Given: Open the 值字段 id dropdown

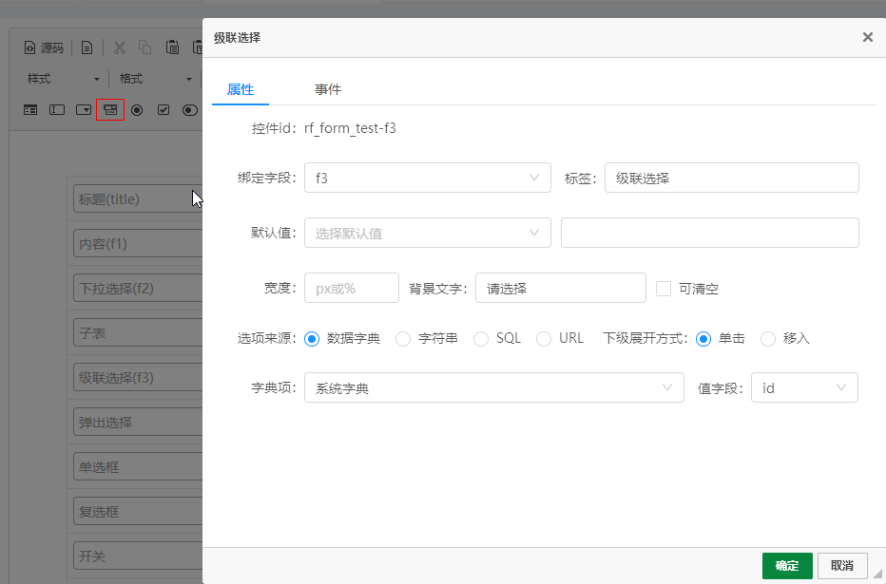Looking at the screenshot, I should 804,387.
